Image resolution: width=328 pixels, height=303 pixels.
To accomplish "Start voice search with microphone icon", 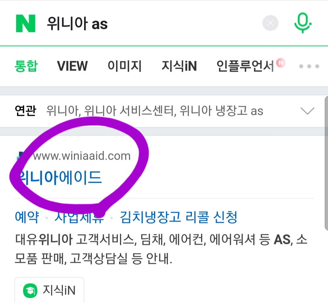I will pos(302,23).
